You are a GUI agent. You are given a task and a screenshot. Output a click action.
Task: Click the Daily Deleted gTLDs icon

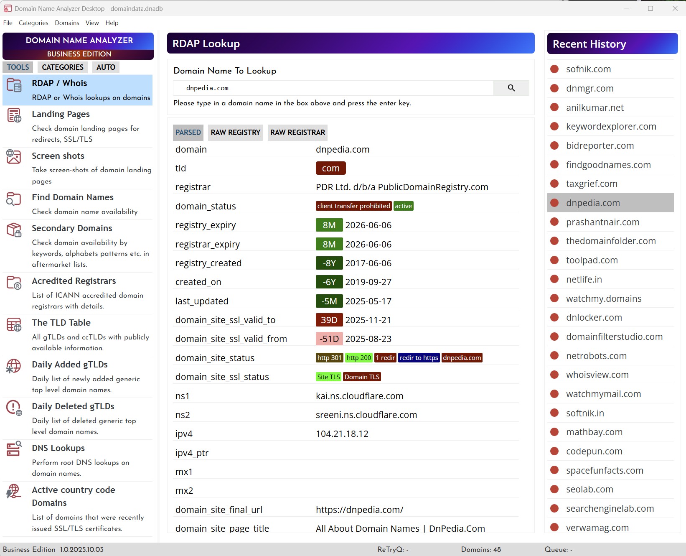[14, 408]
